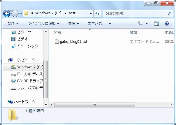Open the ライブラリに追加 menu
Image resolution: width=176 pixels, height=125 pixels.
[43, 24]
